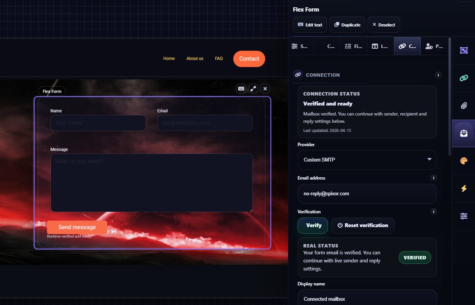Switch to the checklist 'Fi...' tab
475x305 pixels.
[354, 46]
